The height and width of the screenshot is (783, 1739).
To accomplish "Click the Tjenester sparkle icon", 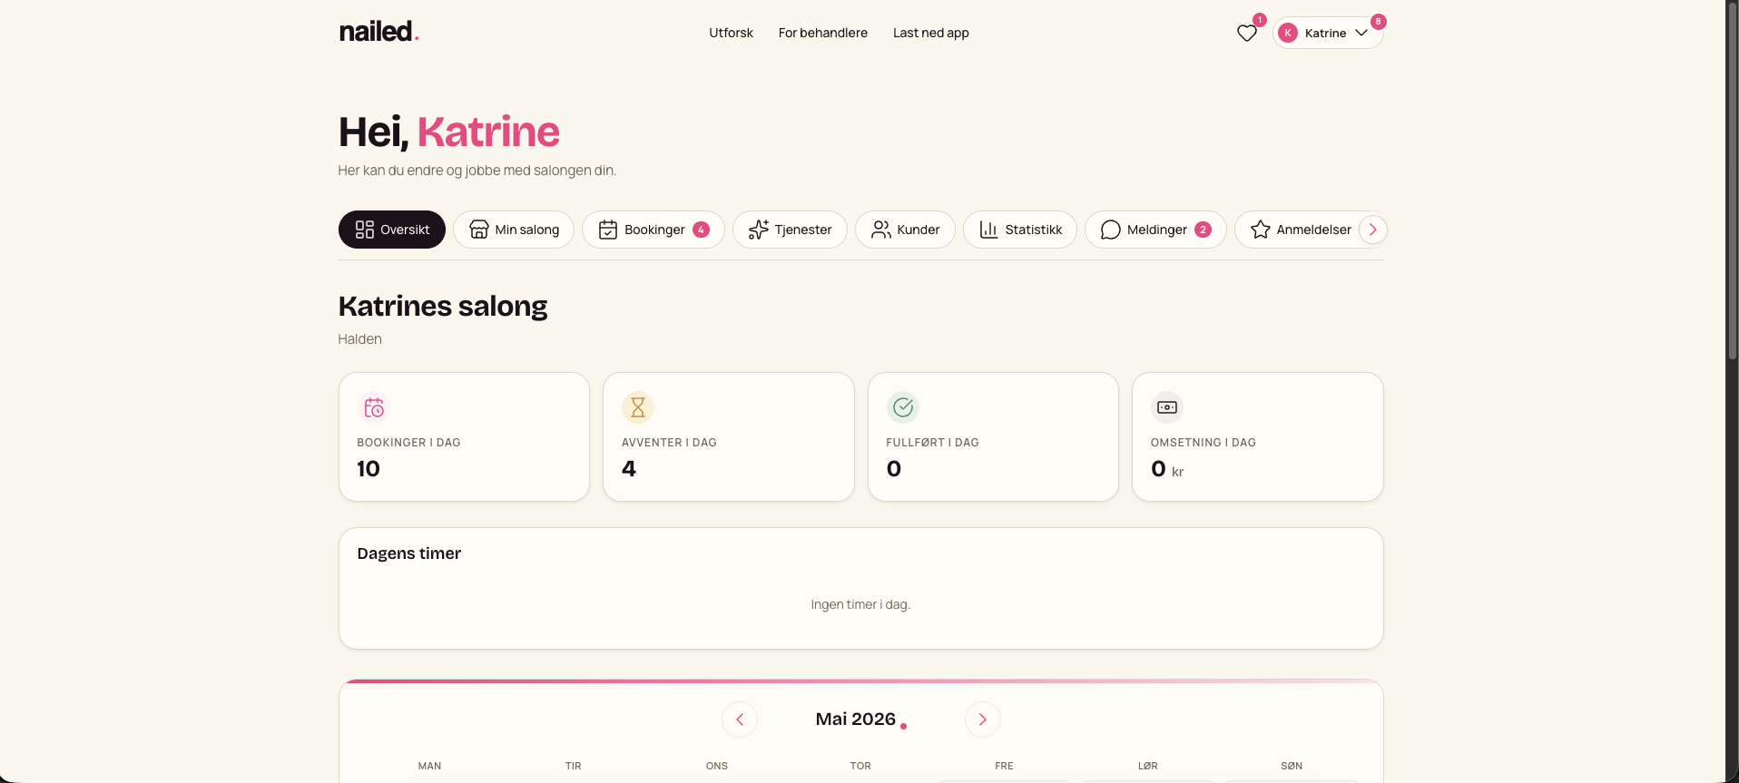I will [759, 230].
